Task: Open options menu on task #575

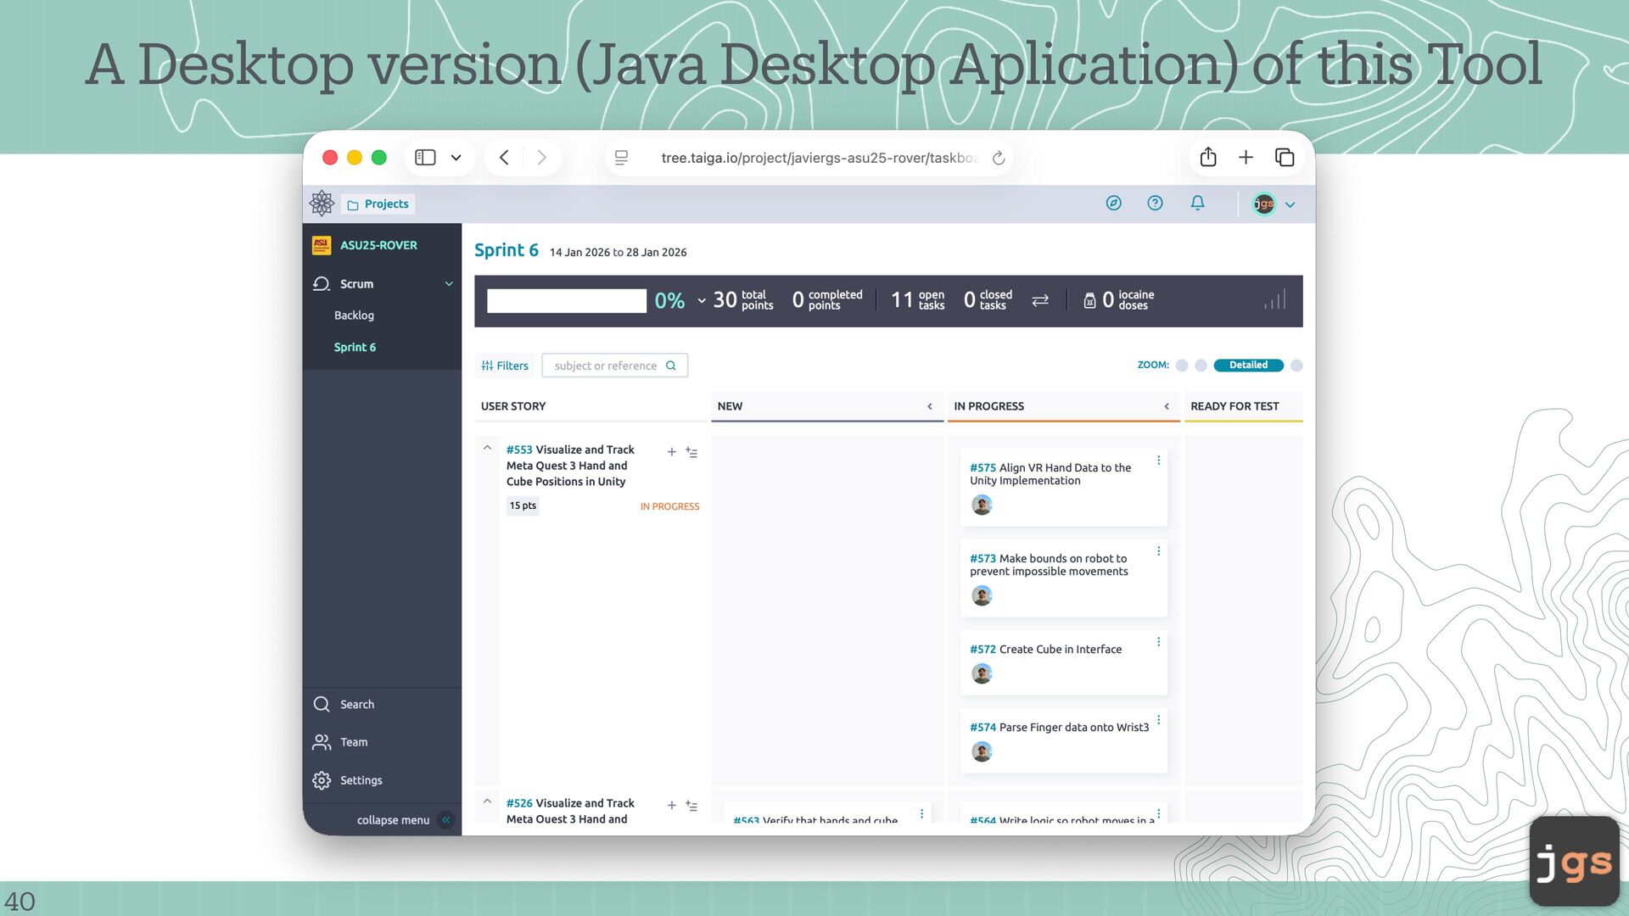Action: [x=1158, y=461]
